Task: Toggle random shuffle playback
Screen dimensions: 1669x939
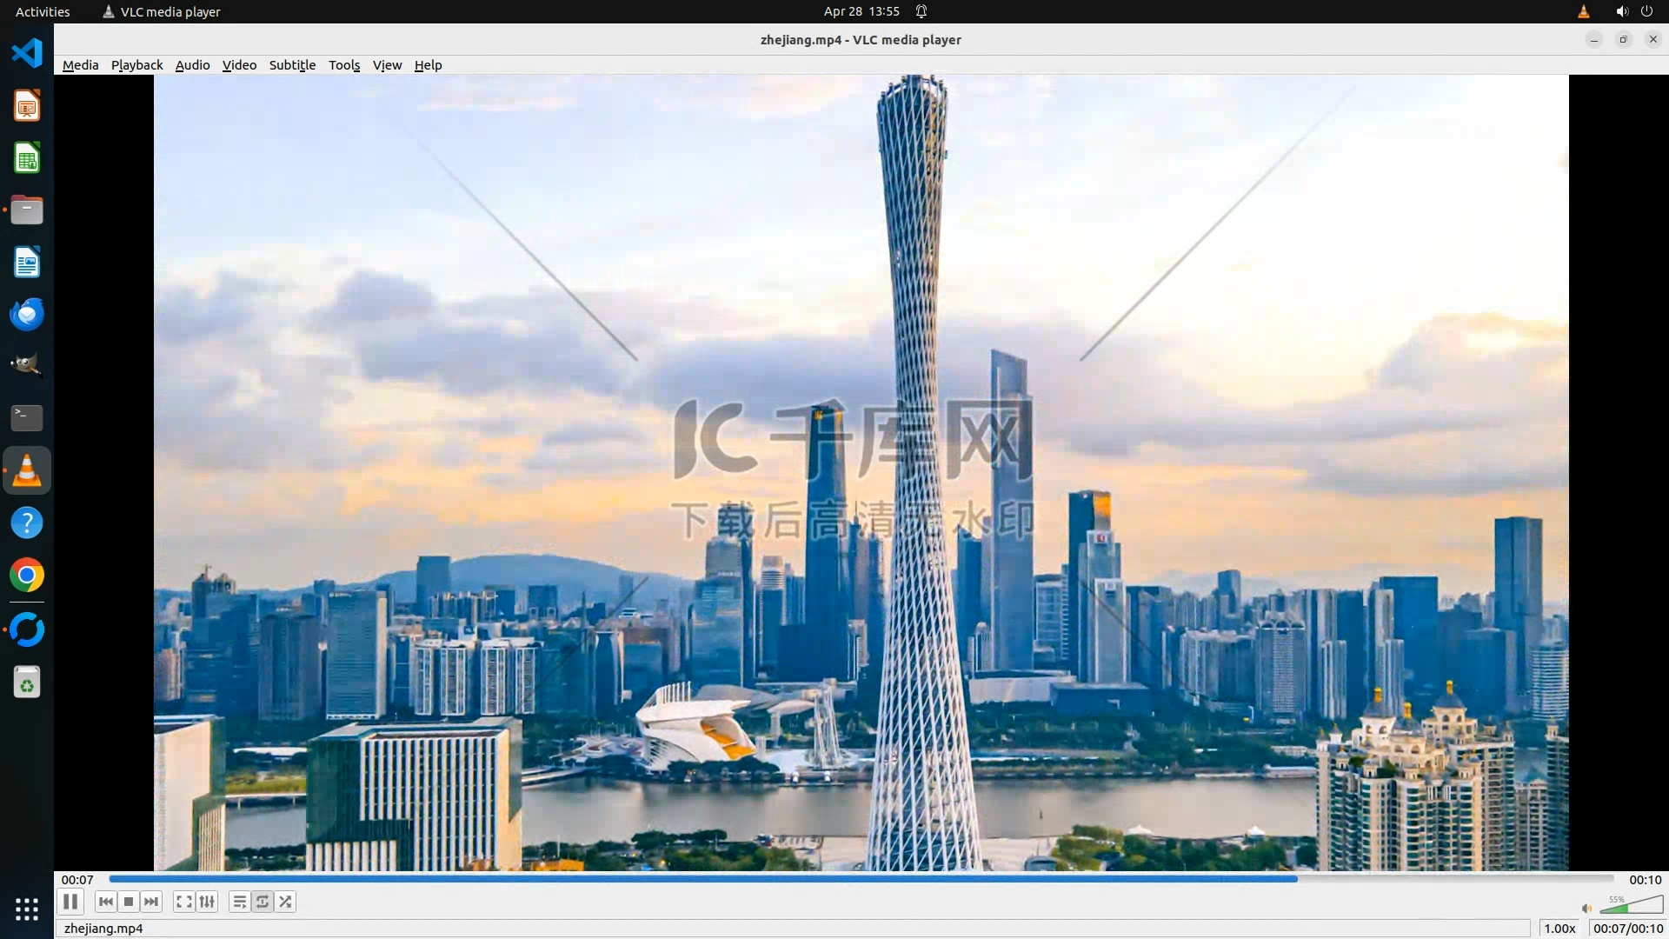Action: [285, 902]
